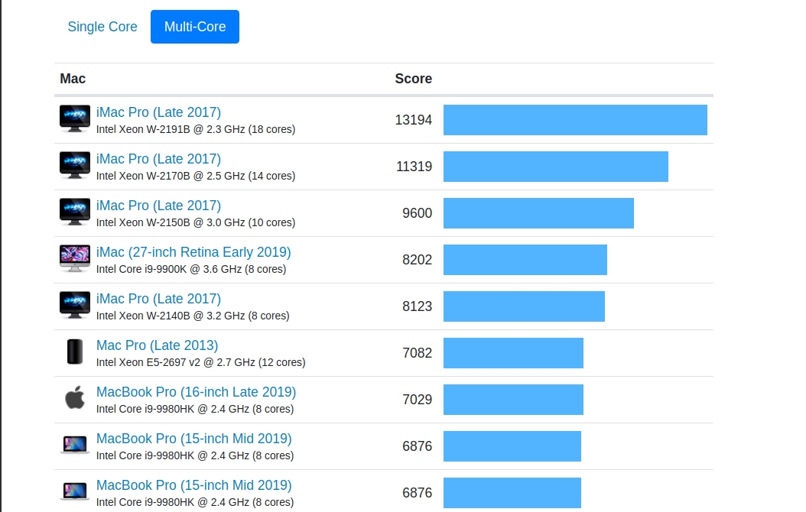
Task: Click the Apple logo beside MacBook Pro 16-inch
Action: 75,399
